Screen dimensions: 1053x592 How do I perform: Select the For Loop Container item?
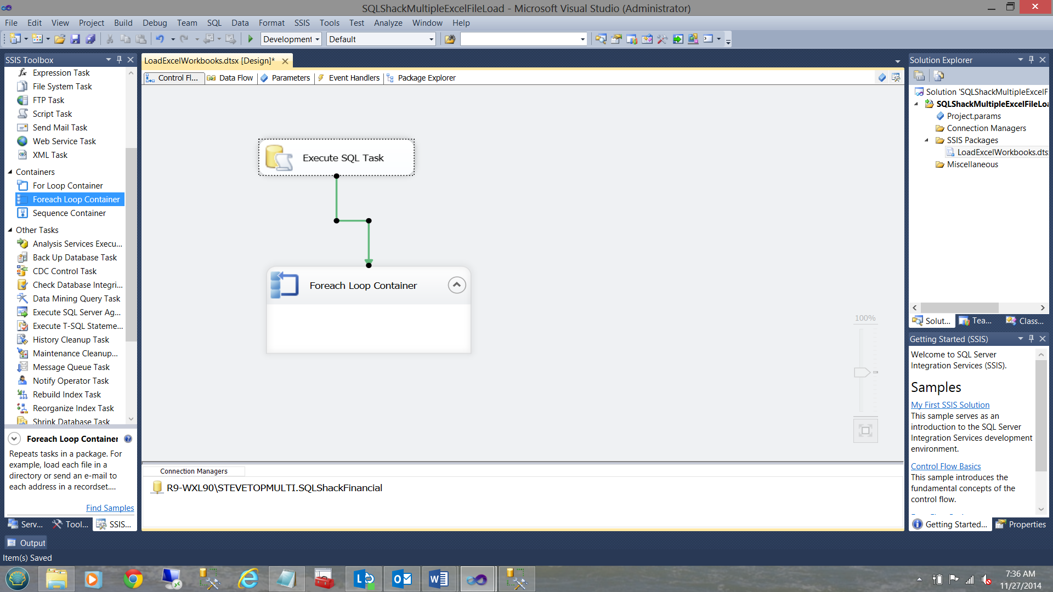[67, 185]
